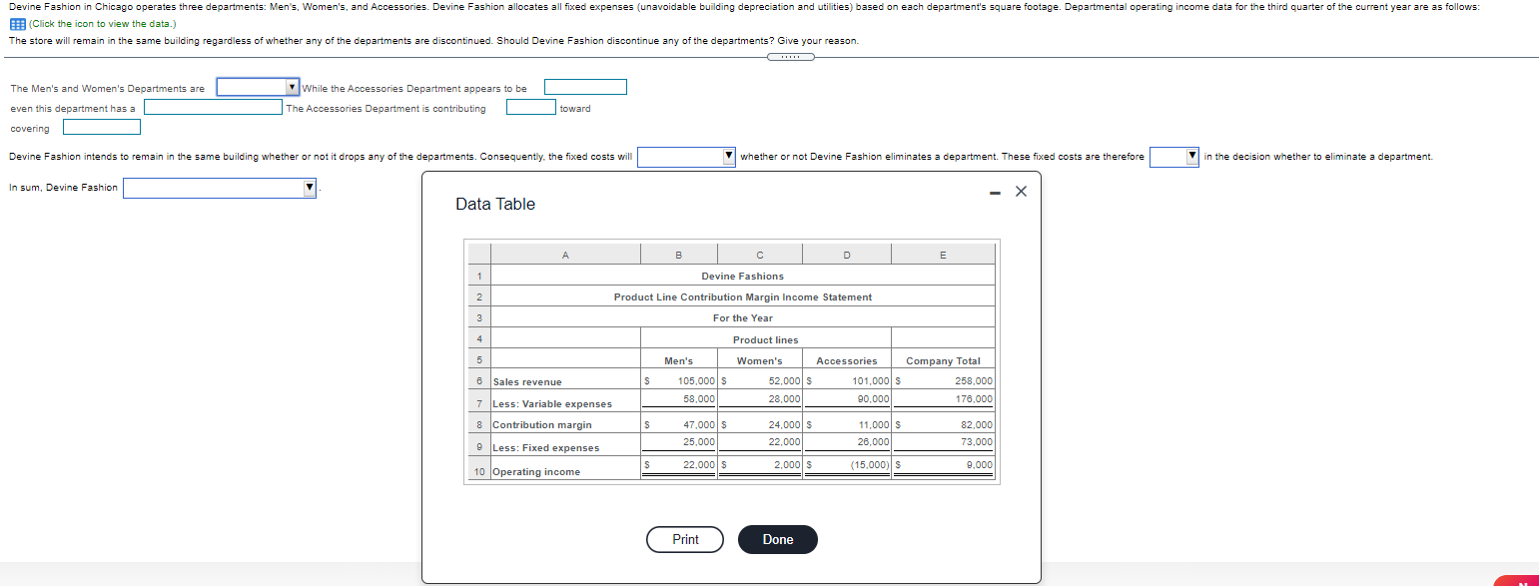Minimize the Data Table popup
Viewport: 1539px width, 586px height.
(995, 192)
